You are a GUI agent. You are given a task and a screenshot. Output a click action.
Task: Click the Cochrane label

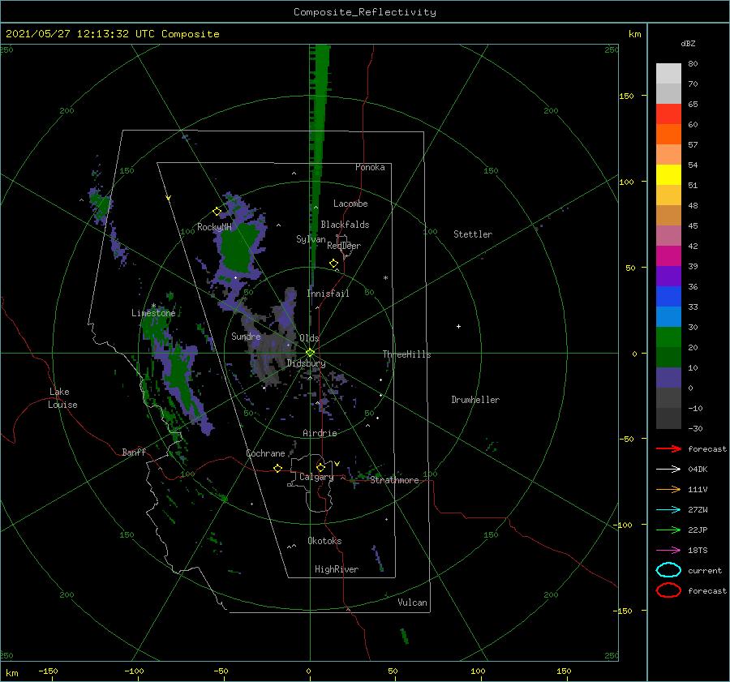coord(265,453)
